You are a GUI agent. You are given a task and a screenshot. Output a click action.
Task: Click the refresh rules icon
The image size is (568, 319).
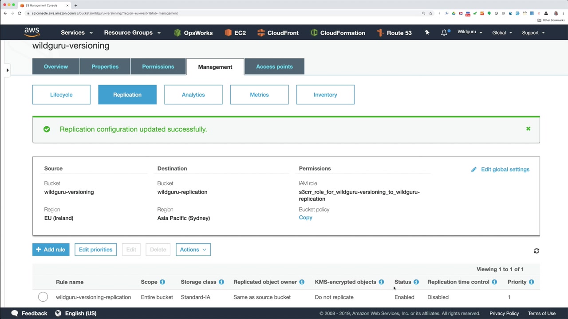[536, 251]
